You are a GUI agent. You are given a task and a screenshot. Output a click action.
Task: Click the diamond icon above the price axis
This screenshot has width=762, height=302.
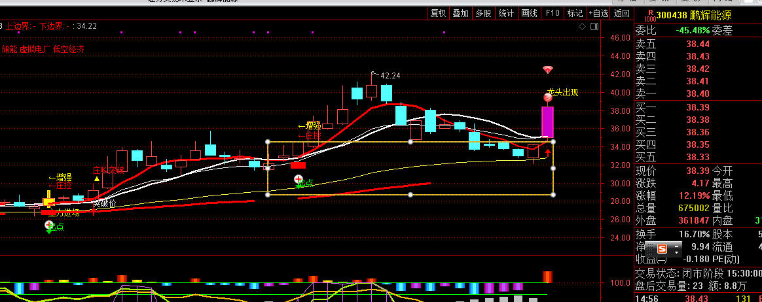(582, 26)
